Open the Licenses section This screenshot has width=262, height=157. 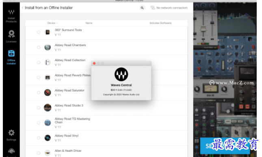point(11,36)
